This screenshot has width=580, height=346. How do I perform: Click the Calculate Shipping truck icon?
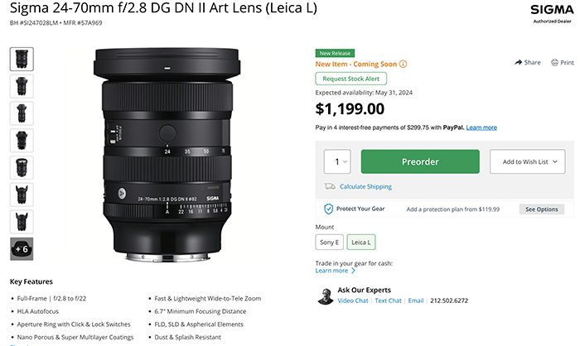(x=330, y=186)
